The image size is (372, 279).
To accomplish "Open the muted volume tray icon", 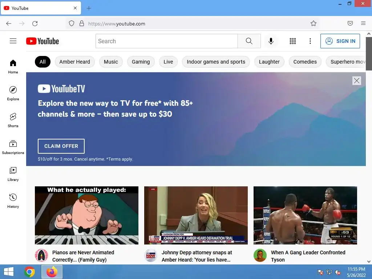I will tap(337, 272).
